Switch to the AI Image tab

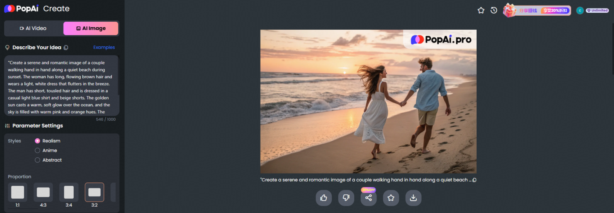(x=91, y=28)
